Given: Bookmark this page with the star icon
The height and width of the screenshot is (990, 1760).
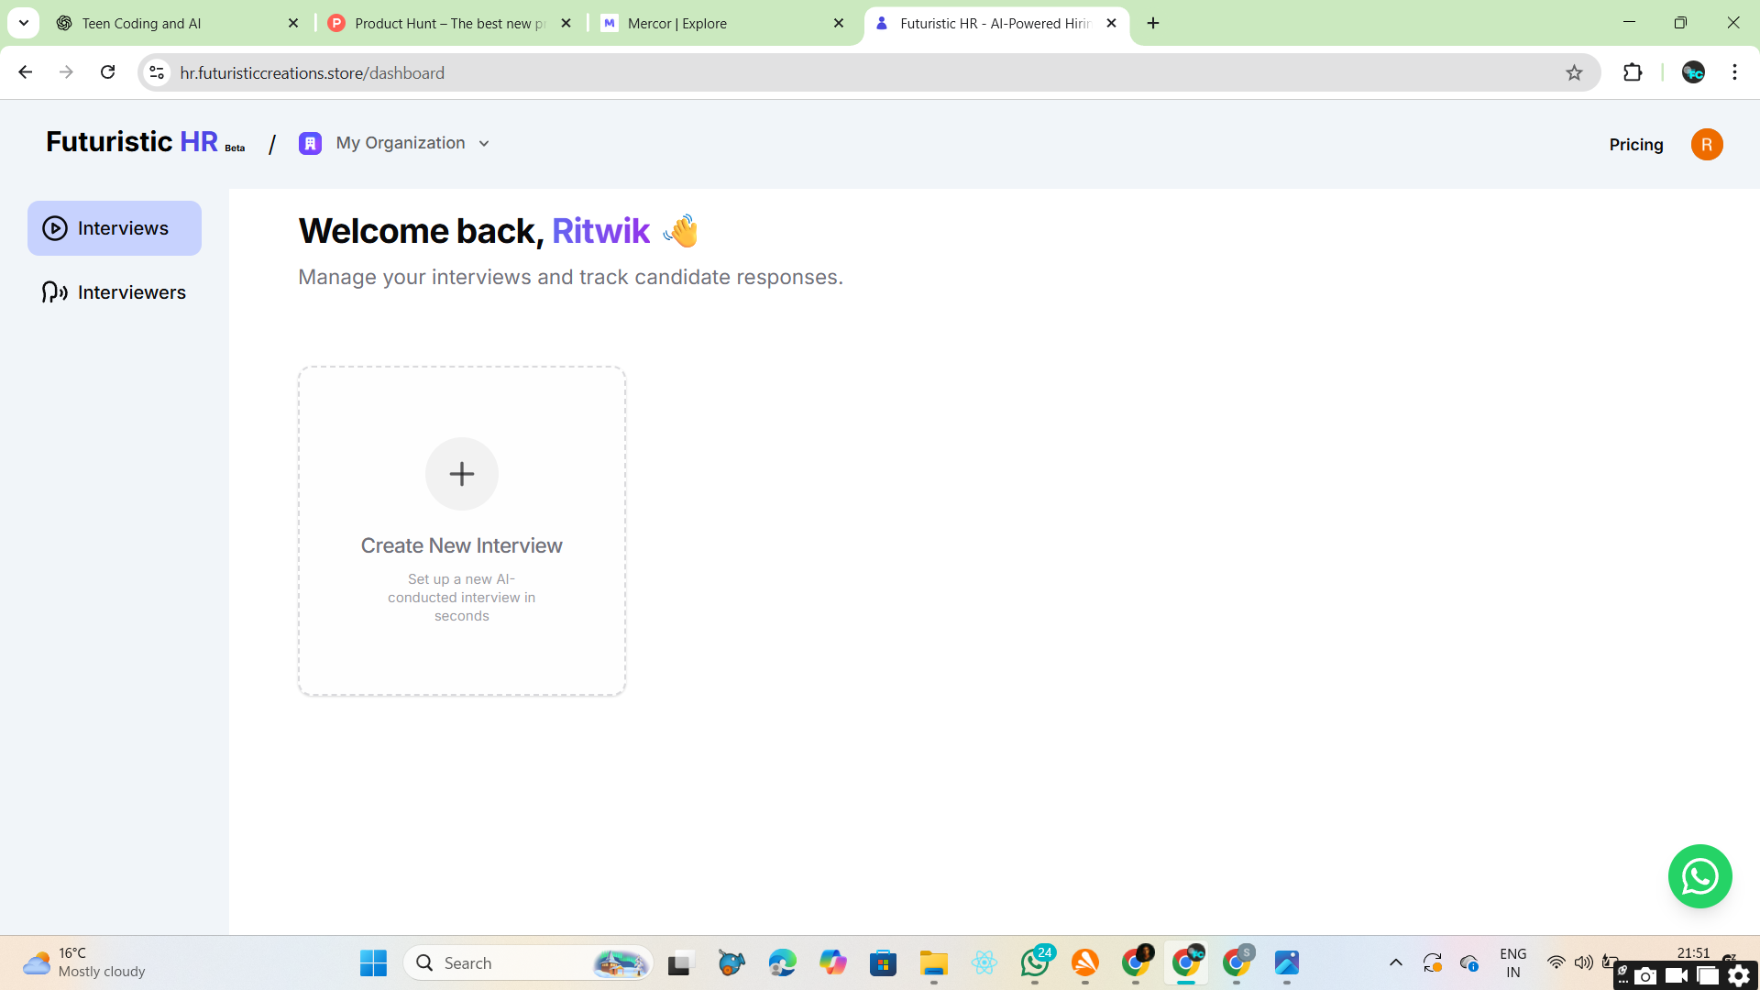Looking at the screenshot, I should coord(1574,72).
